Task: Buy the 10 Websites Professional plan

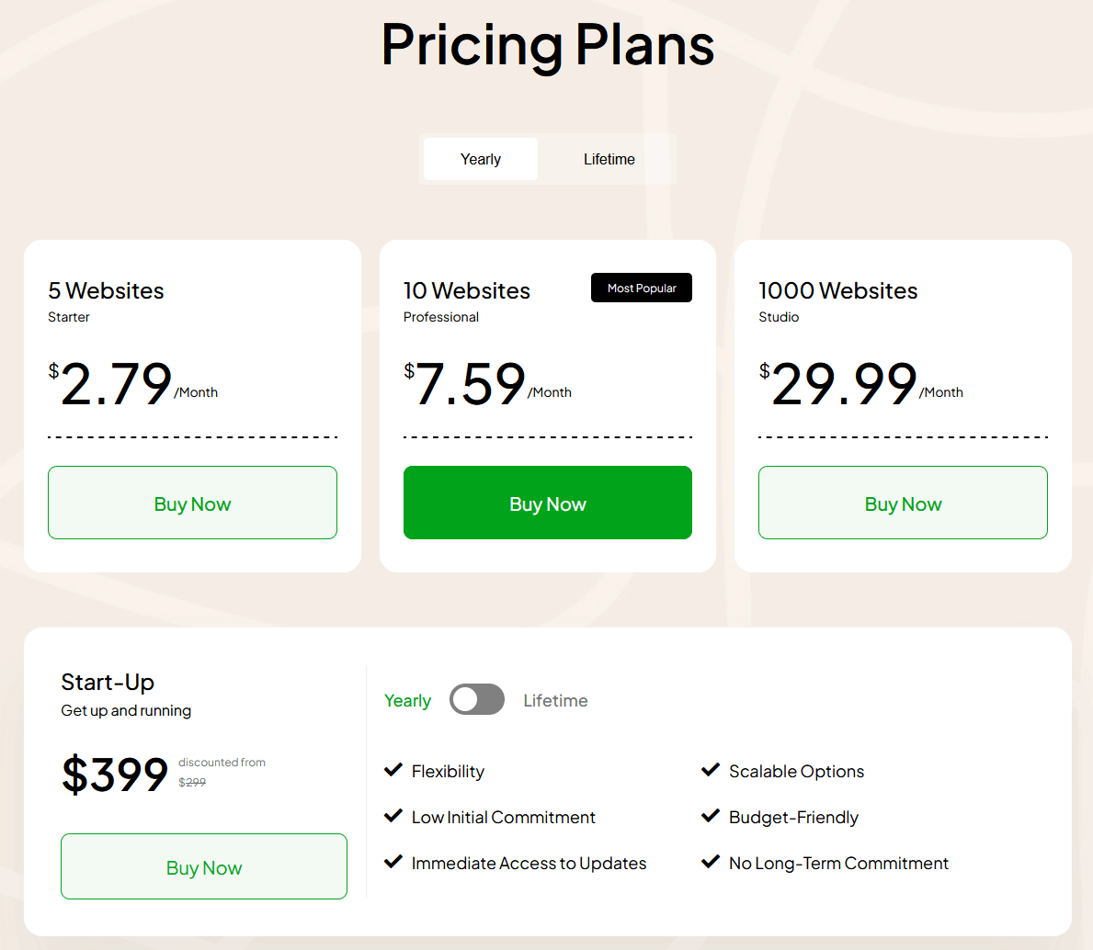Action: (548, 503)
